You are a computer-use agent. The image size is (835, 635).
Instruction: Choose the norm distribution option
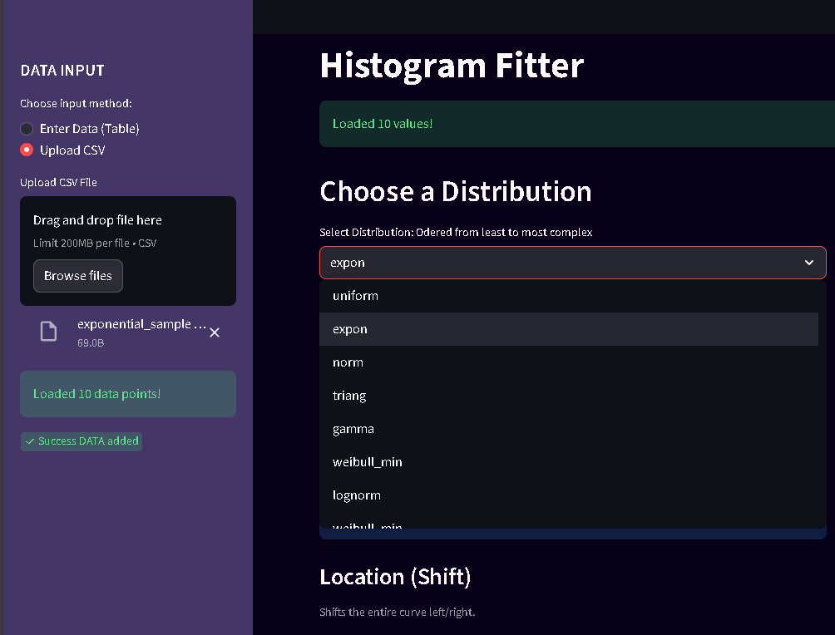[348, 362]
